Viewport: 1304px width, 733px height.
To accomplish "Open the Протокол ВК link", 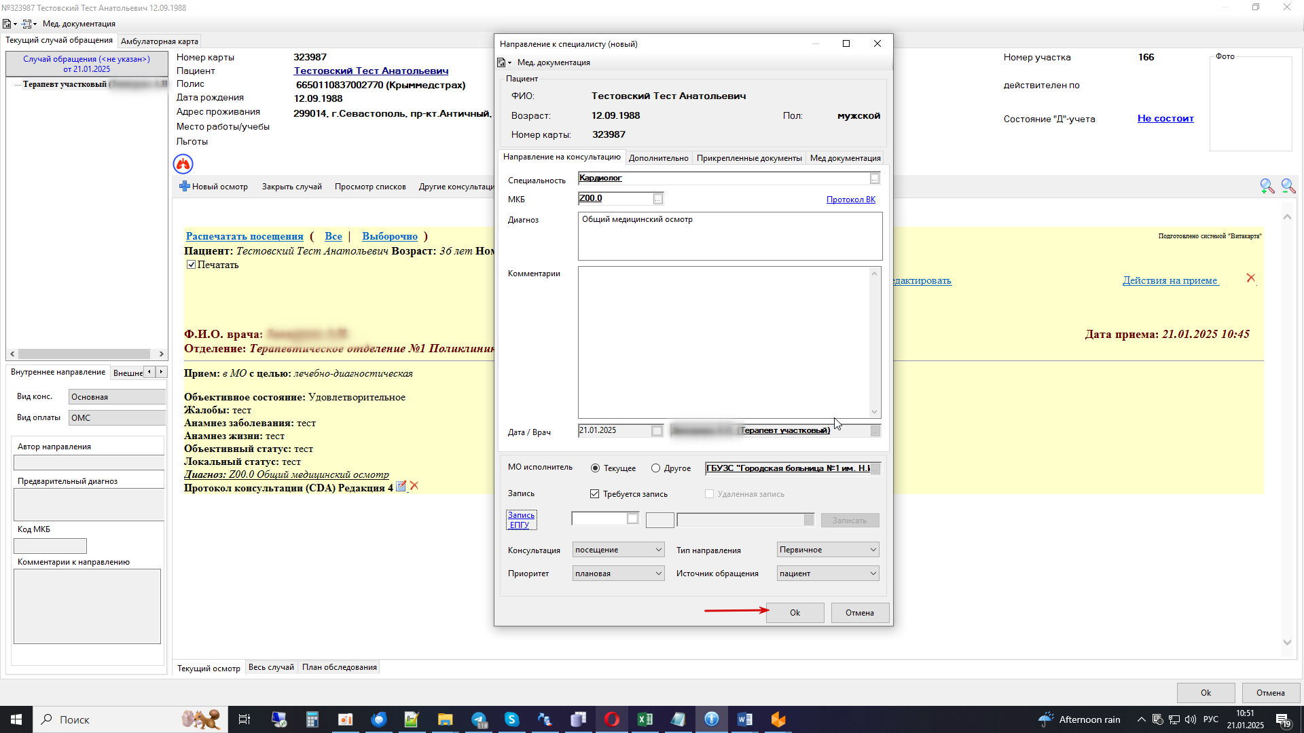I will [x=850, y=200].
